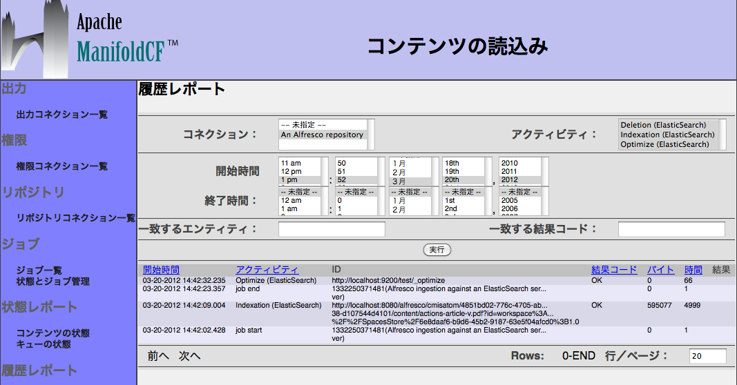Select An Alfresco repository in the connection list
The width and height of the screenshot is (737, 385).
[321, 135]
